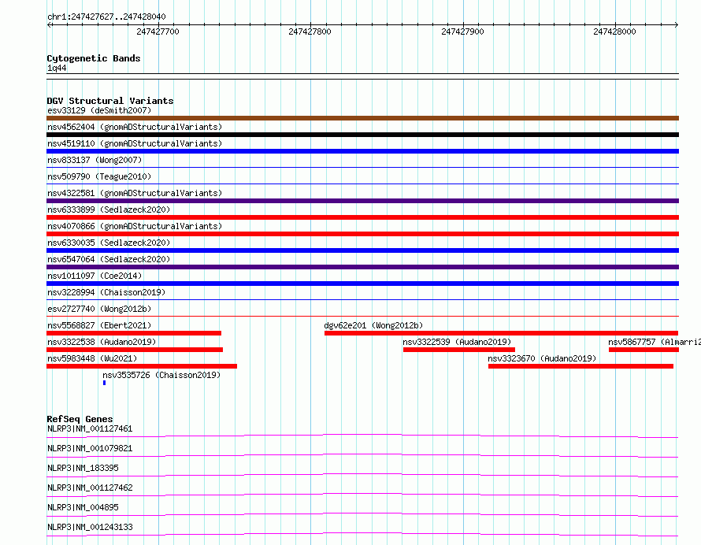Click the nsv4519110 blue variant bar
The width and height of the screenshot is (701, 545).
tap(362, 151)
